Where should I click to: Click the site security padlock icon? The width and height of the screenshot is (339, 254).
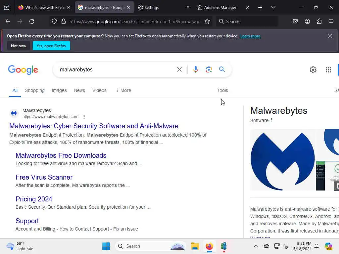(x=63, y=21)
